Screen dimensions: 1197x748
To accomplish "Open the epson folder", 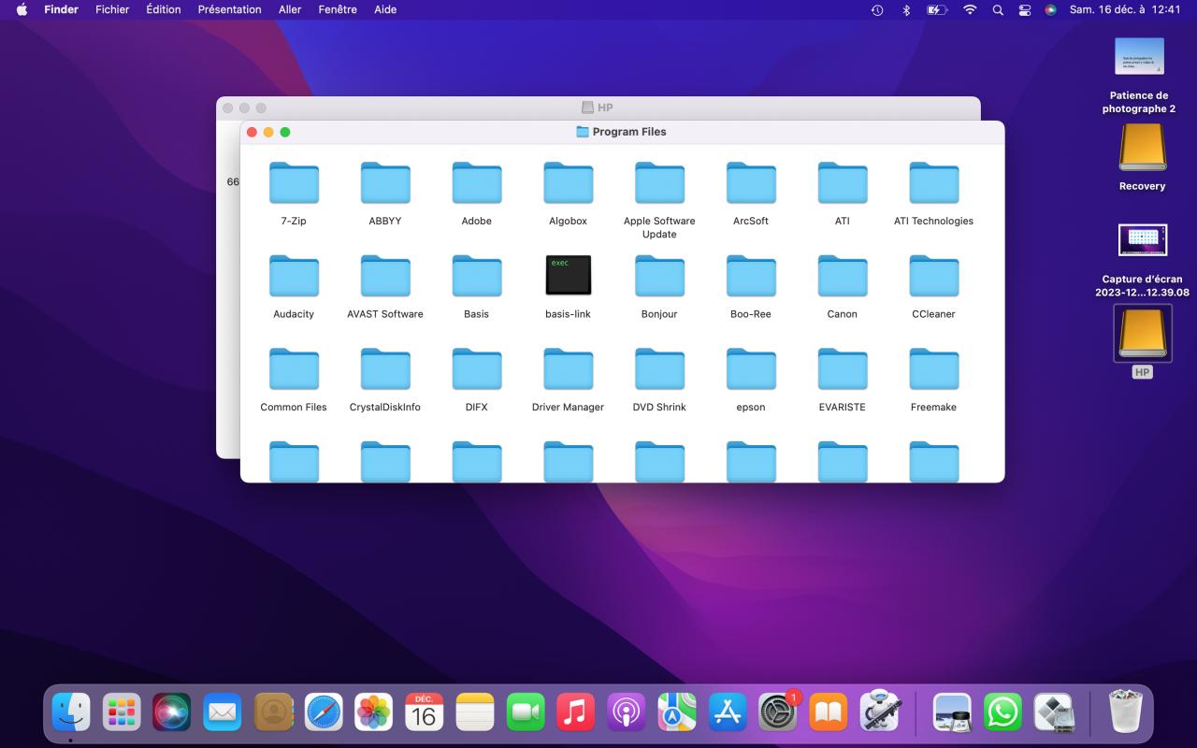I will (x=751, y=369).
